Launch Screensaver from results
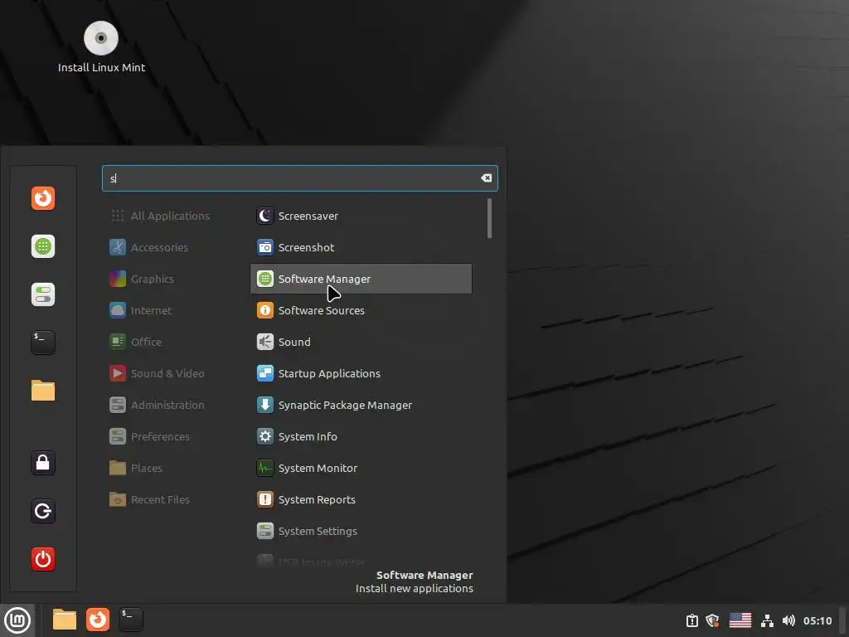Viewport: 849px width, 637px height. pyautogui.click(x=361, y=216)
